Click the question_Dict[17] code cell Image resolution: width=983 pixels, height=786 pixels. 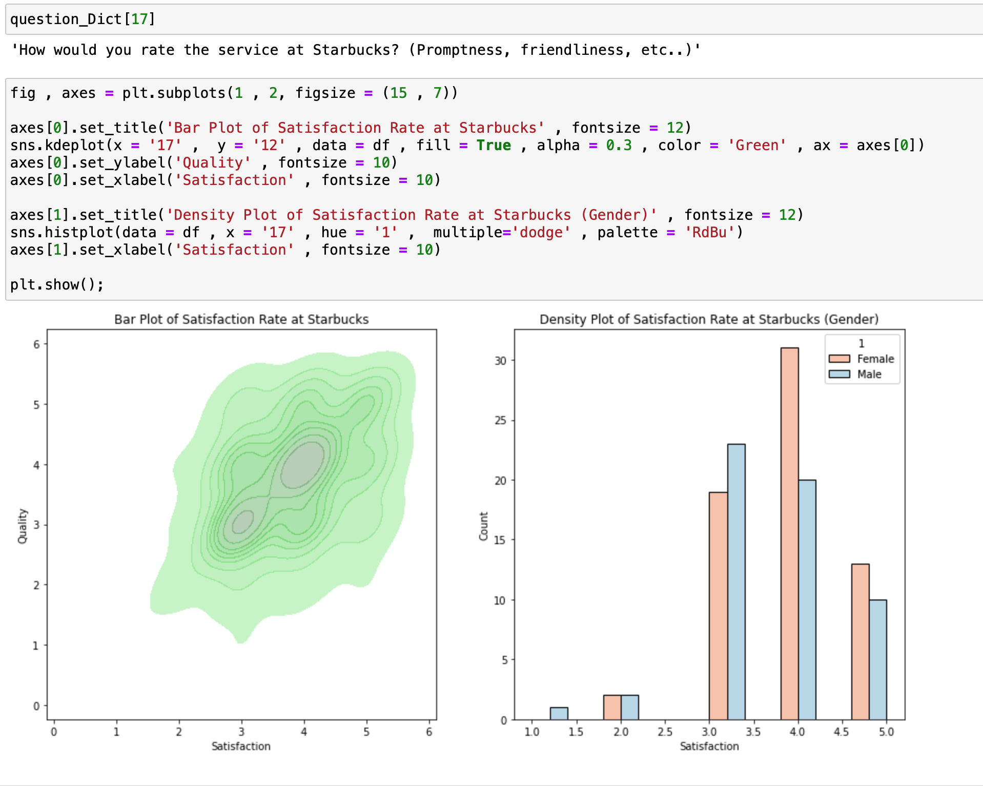tap(495, 19)
